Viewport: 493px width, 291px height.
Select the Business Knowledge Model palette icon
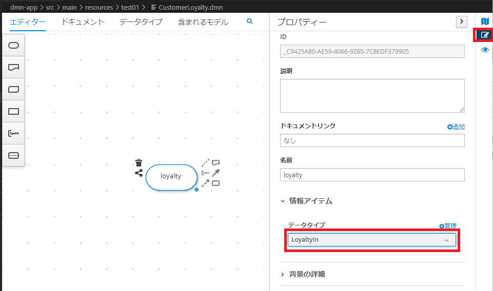(x=13, y=89)
